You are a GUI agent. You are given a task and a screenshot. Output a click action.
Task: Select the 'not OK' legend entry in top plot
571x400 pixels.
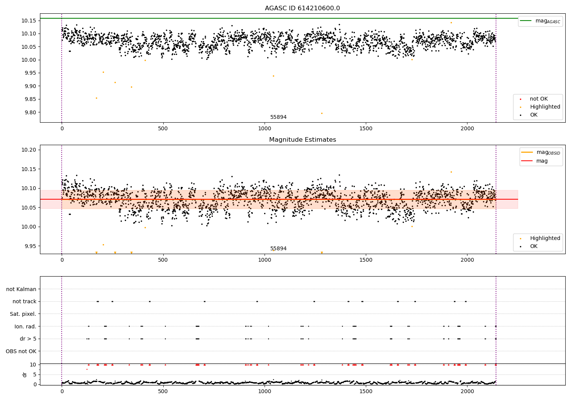click(x=539, y=99)
